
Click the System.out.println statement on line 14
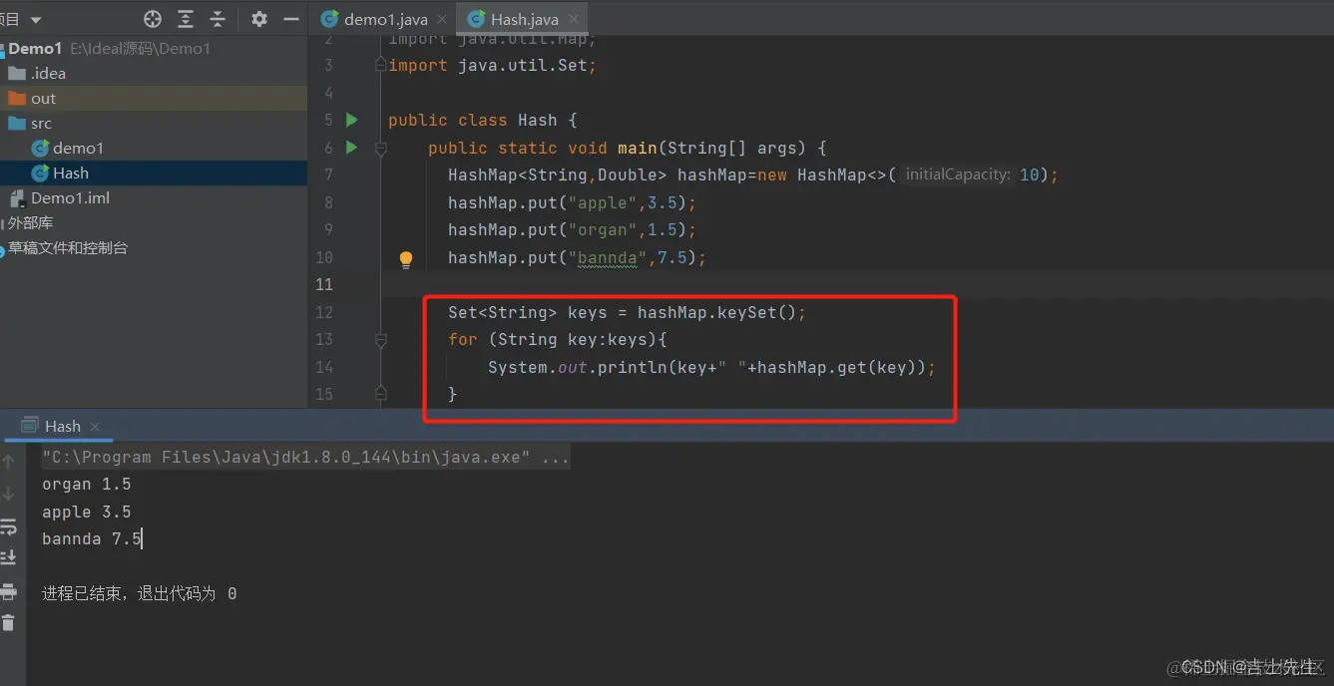tap(711, 367)
